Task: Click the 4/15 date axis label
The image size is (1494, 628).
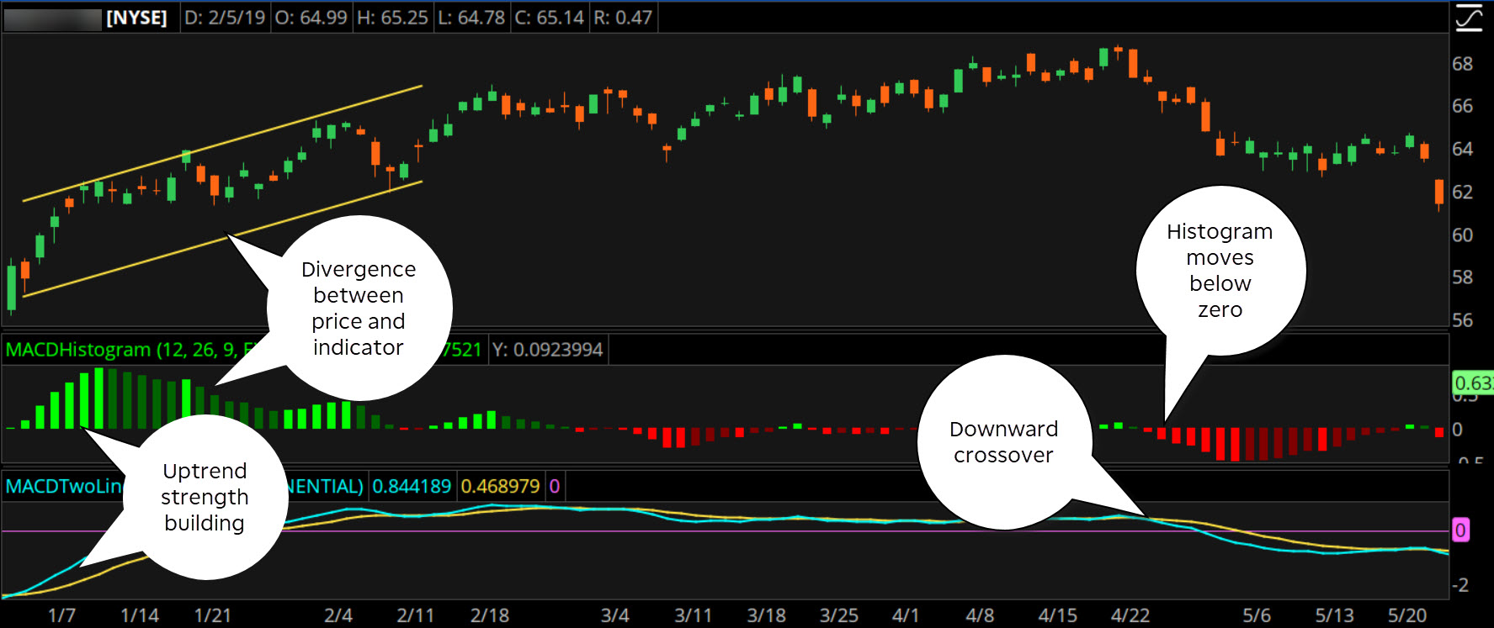Action: pyautogui.click(x=1058, y=615)
